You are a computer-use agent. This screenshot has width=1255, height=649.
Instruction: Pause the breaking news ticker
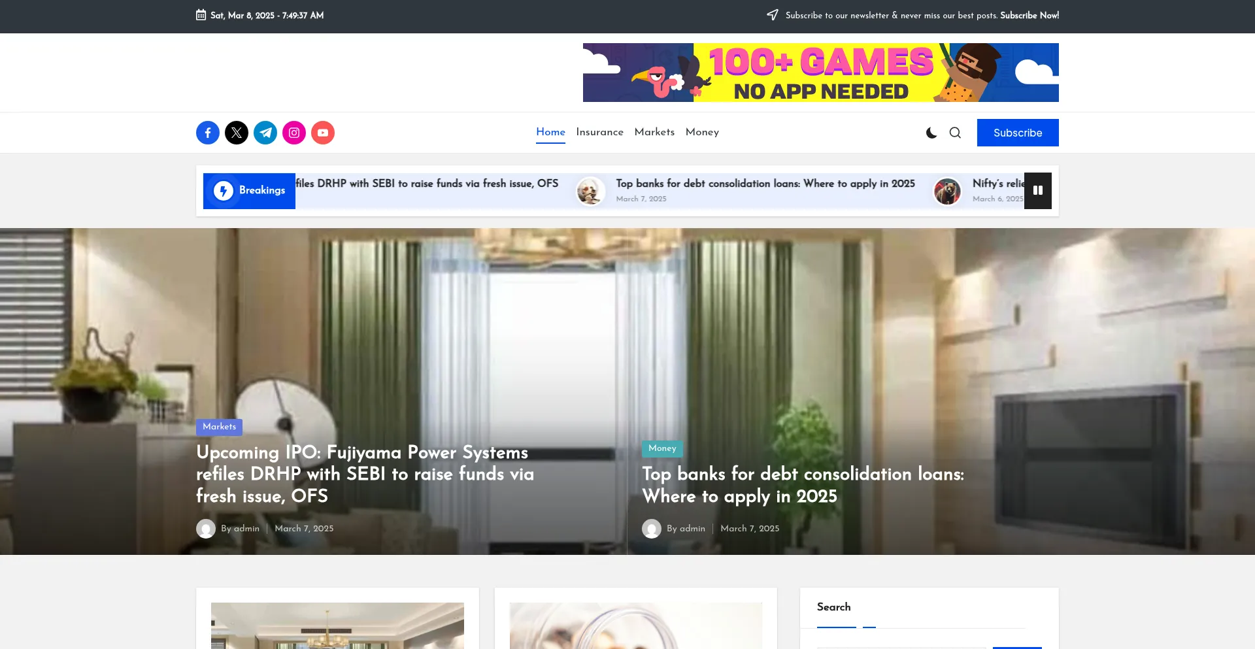(1037, 191)
